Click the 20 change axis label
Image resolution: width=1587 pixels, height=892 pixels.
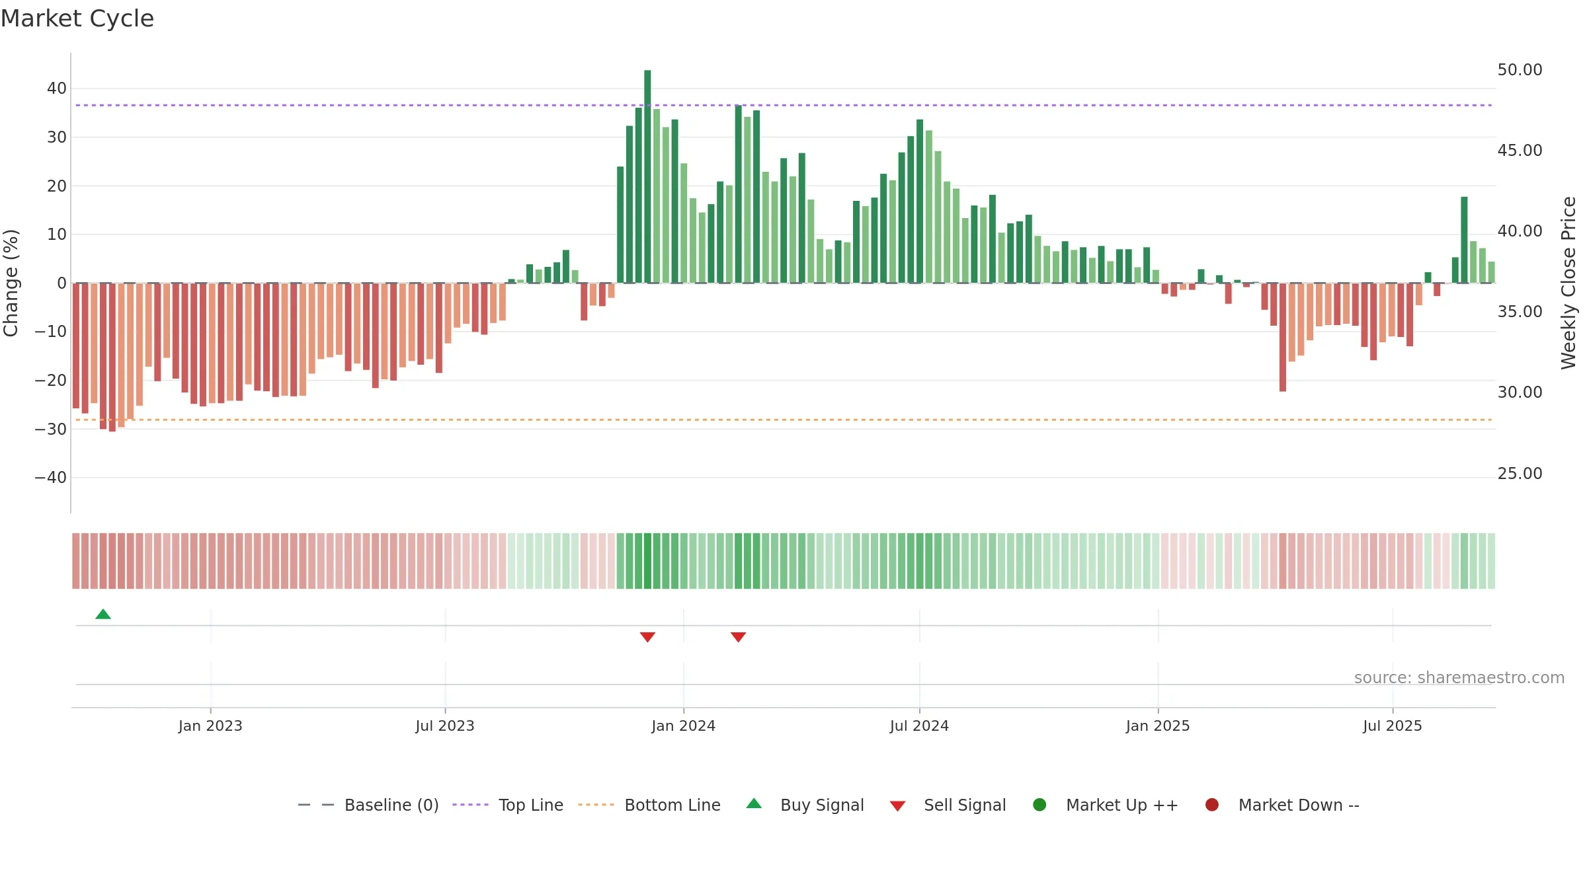click(57, 186)
